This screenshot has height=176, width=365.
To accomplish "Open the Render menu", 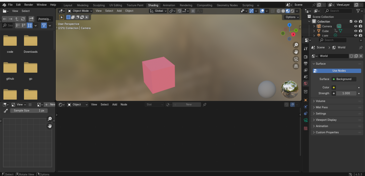I will (29, 5).
